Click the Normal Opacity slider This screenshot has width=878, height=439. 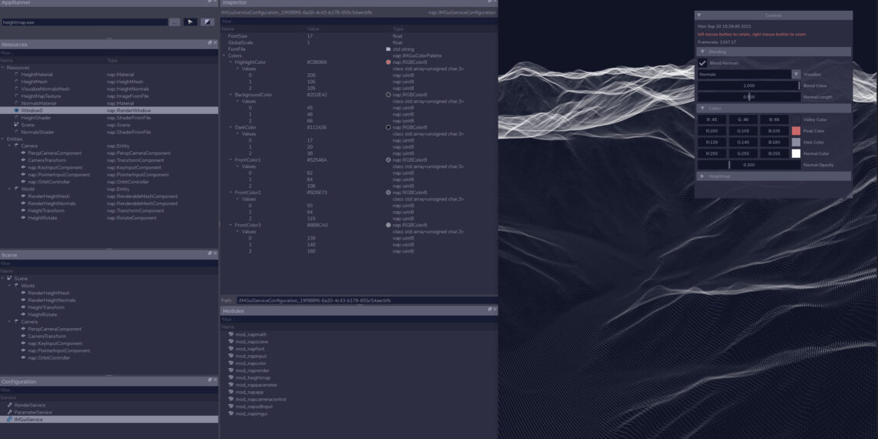click(x=748, y=165)
